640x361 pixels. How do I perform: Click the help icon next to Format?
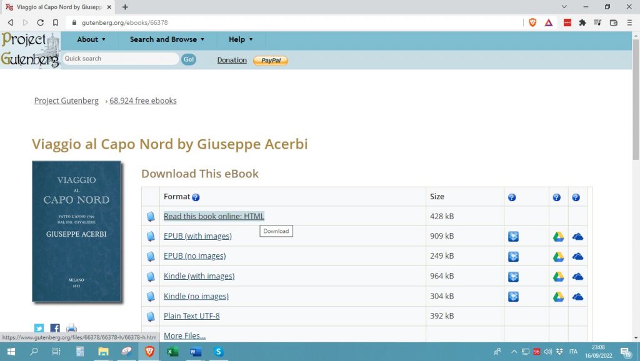pos(196,197)
